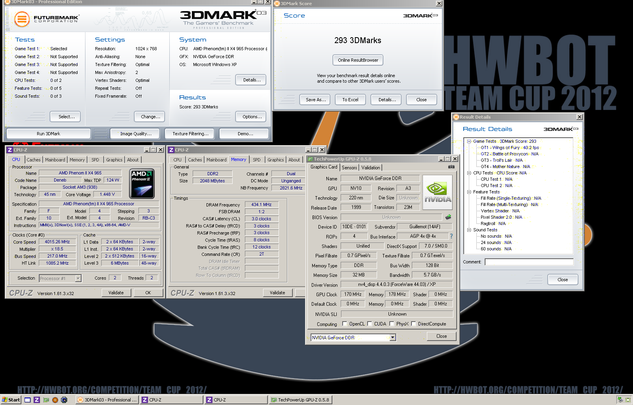This screenshot has height=405, width=633.
Task: Click the Image Quality... button
Action: (136, 134)
